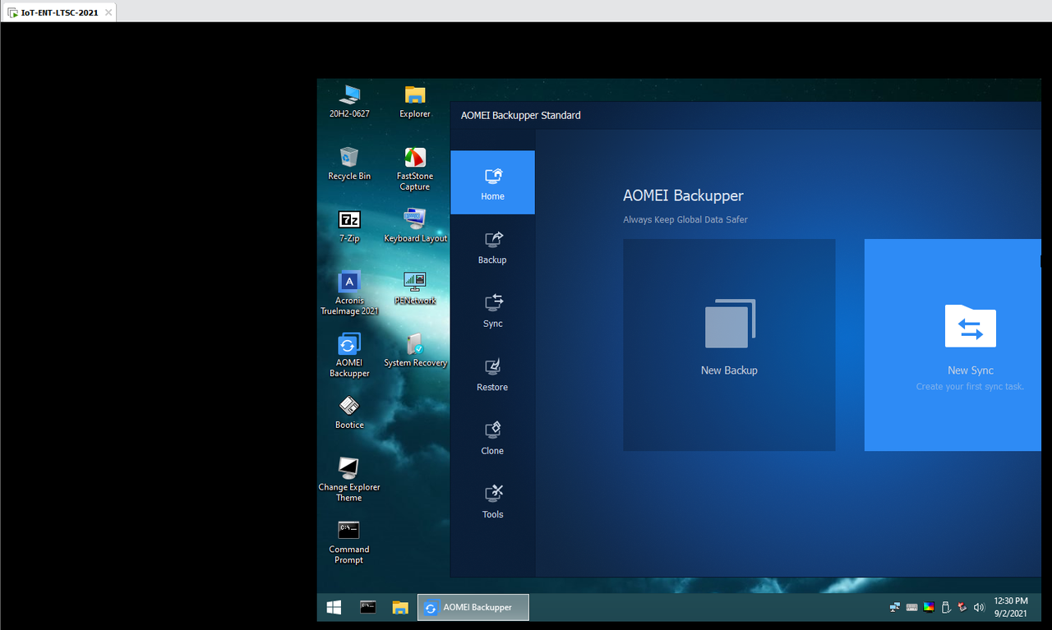The height and width of the screenshot is (630, 1052).
Task: Select the 7-Zip desktop icon
Action: point(349,226)
